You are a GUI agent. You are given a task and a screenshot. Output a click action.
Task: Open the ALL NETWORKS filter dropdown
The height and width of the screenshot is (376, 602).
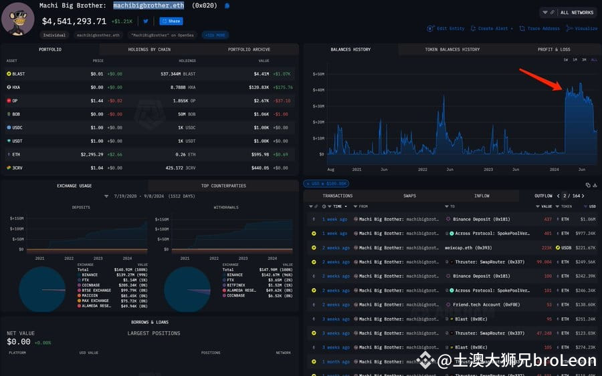(x=568, y=12)
